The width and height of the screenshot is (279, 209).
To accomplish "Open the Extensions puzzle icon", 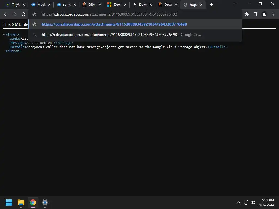I will pos(247,14).
